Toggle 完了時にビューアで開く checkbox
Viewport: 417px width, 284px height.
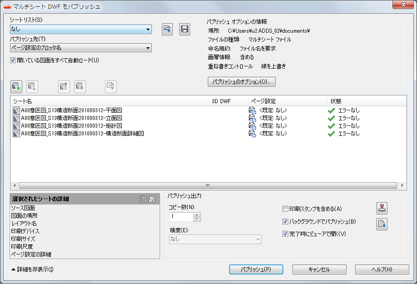click(285, 234)
